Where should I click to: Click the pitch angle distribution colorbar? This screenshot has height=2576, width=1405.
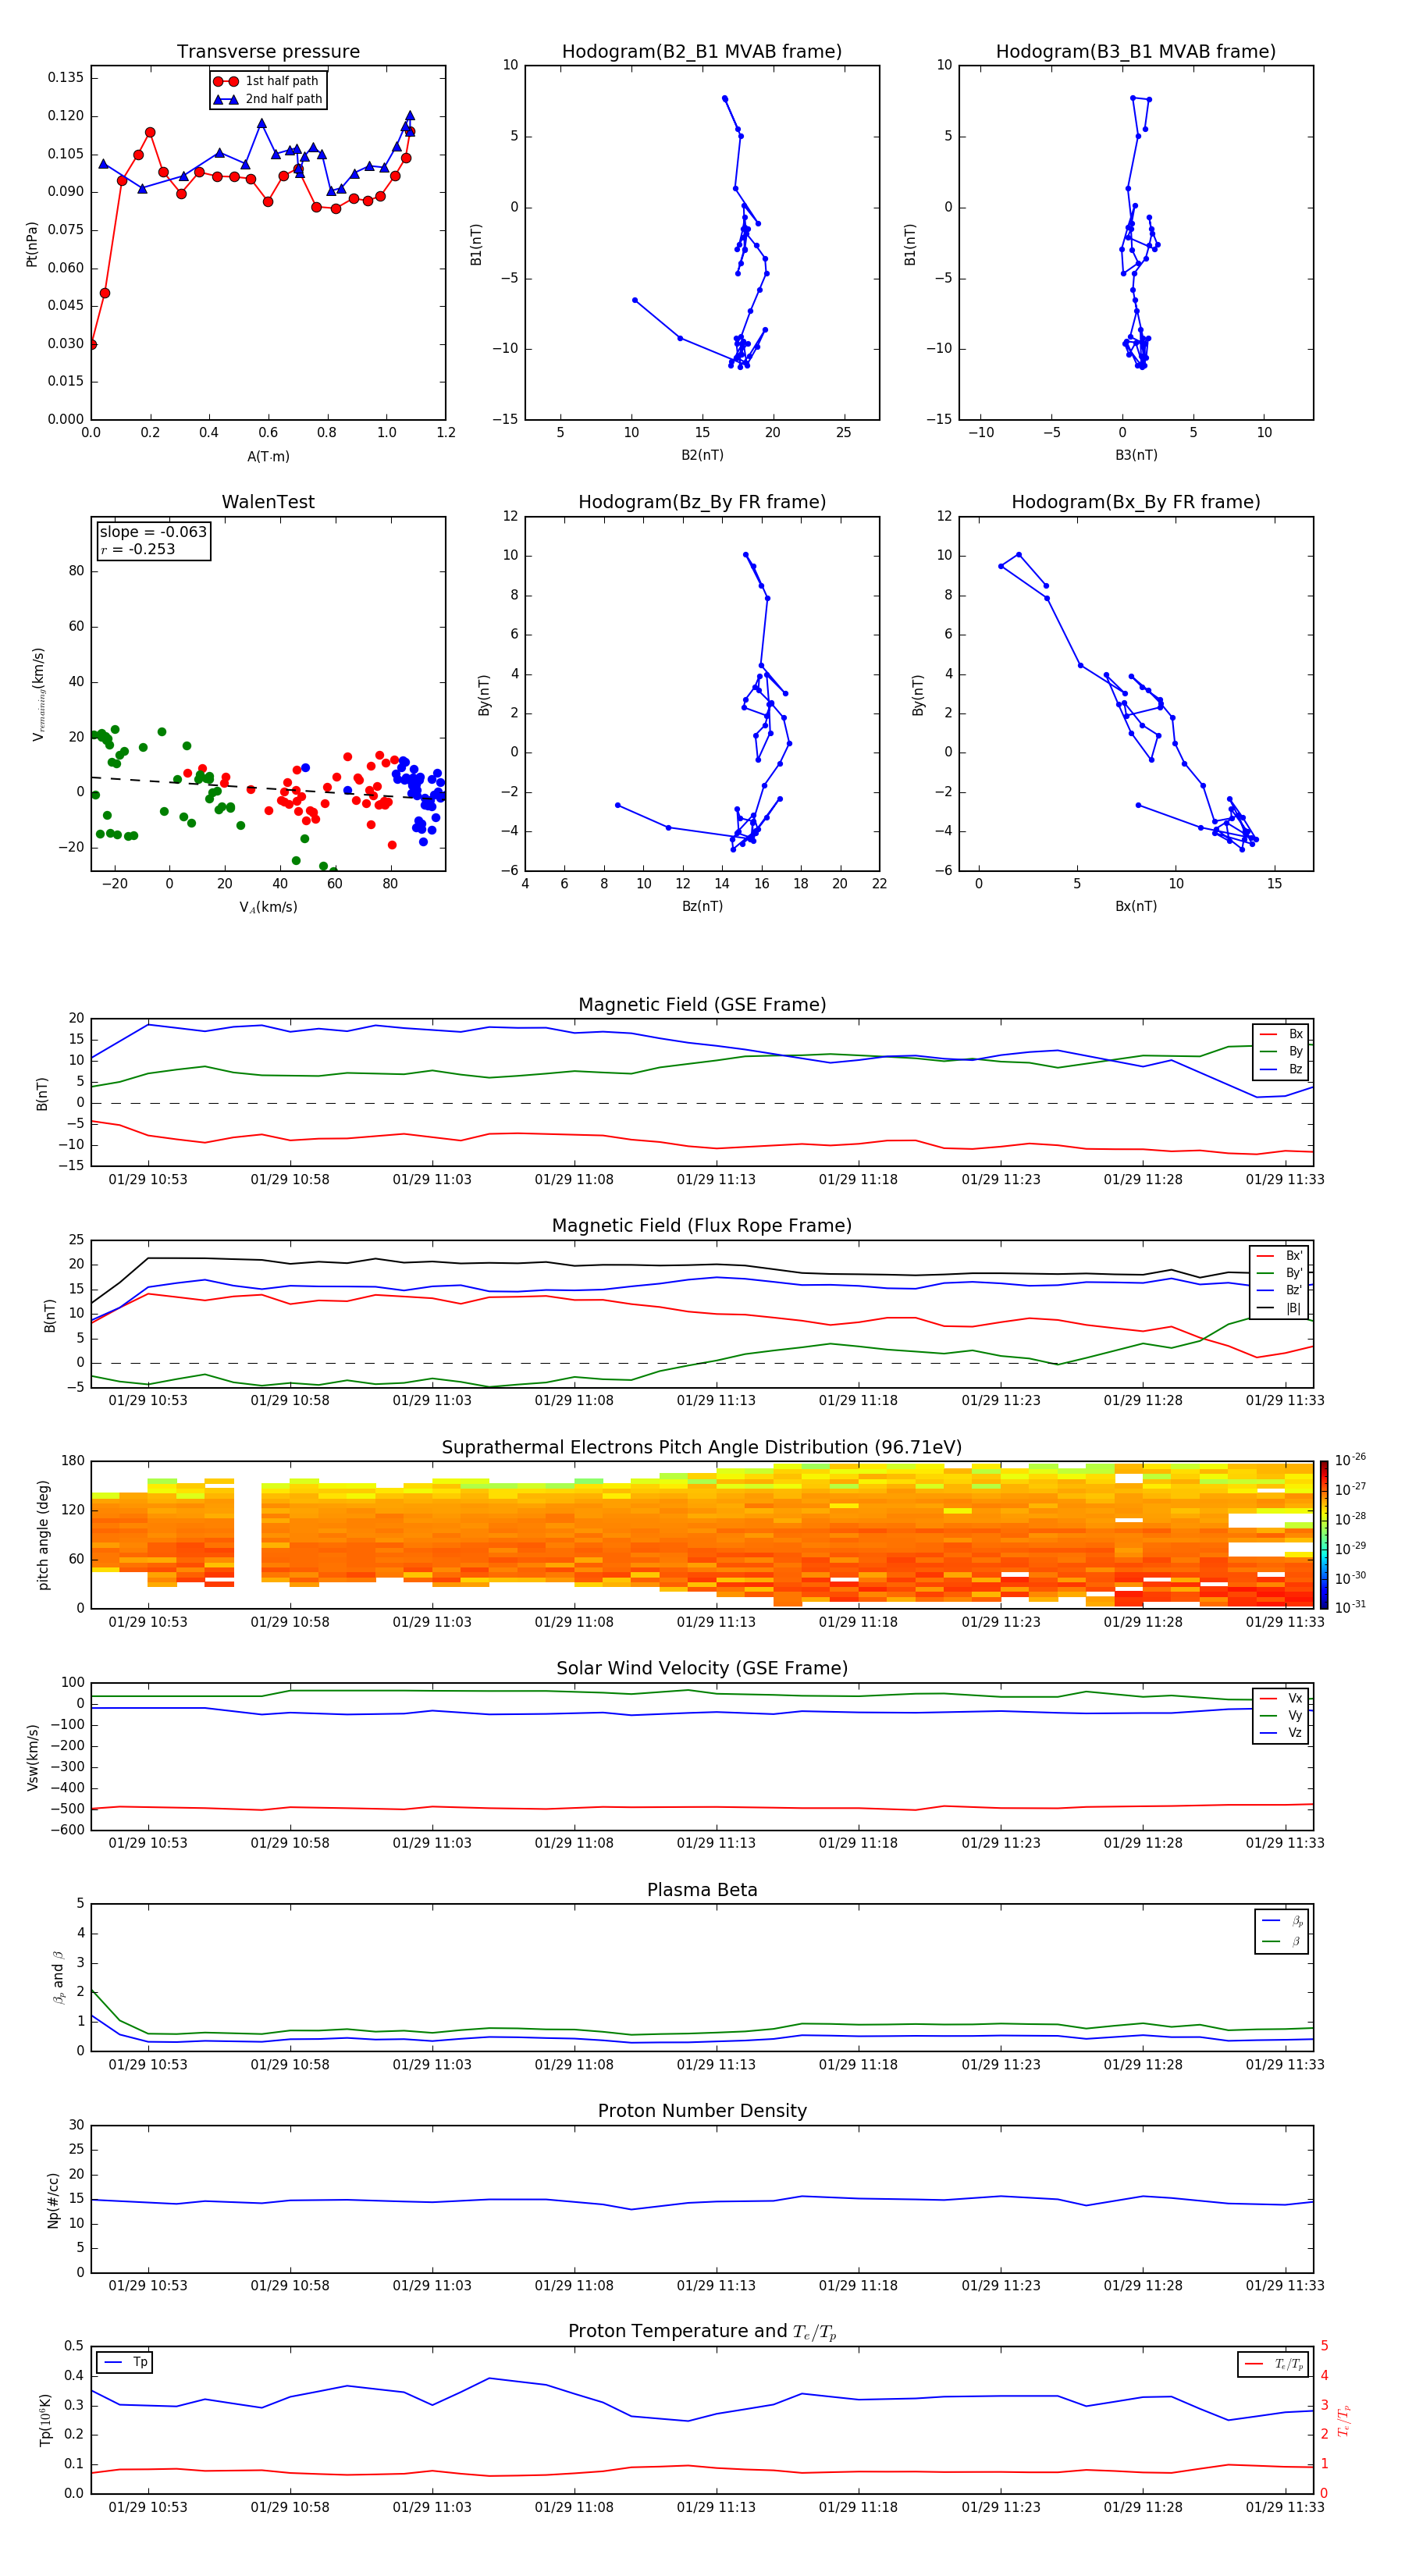coord(1323,1533)
